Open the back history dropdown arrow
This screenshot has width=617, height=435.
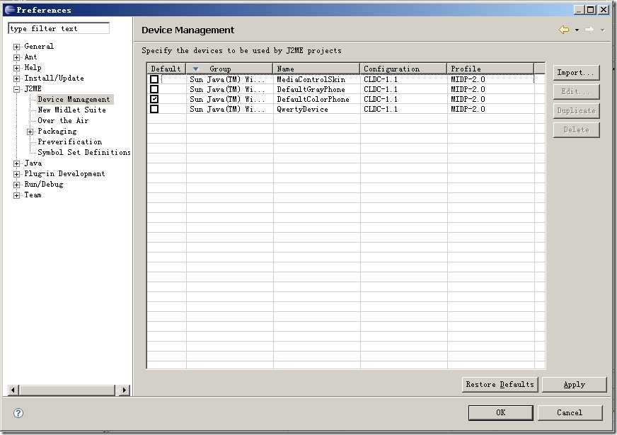click(577, 30)
